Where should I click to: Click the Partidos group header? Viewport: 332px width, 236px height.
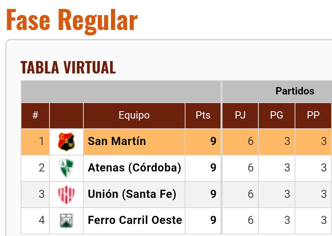[x=295, y=91]
